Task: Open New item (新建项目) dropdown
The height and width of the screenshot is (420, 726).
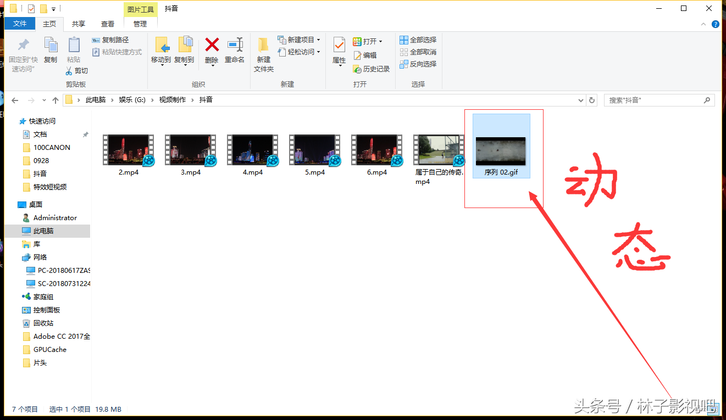Action: tap(318, 40)
